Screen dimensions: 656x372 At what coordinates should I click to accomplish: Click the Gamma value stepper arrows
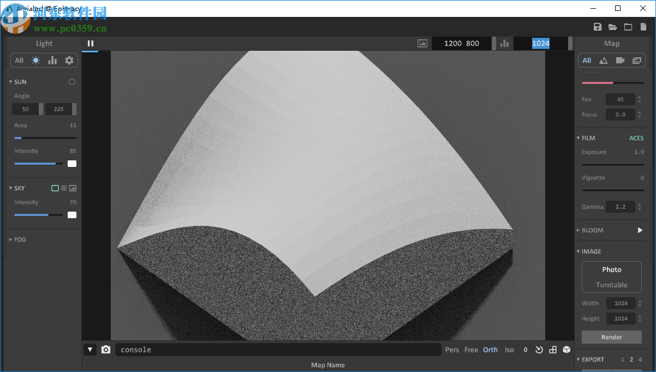(639, 207)
